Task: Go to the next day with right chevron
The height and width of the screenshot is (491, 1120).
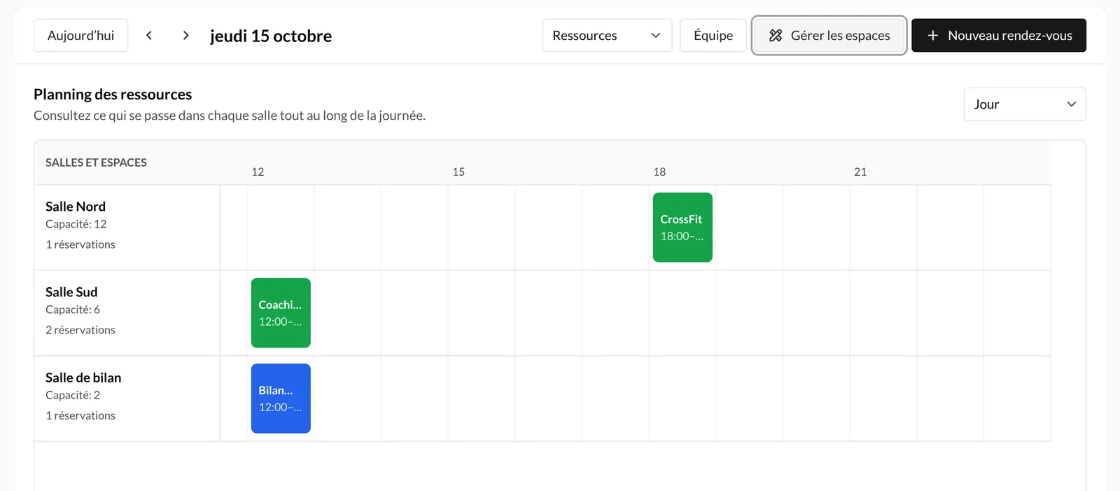Action: coord(185,36)
